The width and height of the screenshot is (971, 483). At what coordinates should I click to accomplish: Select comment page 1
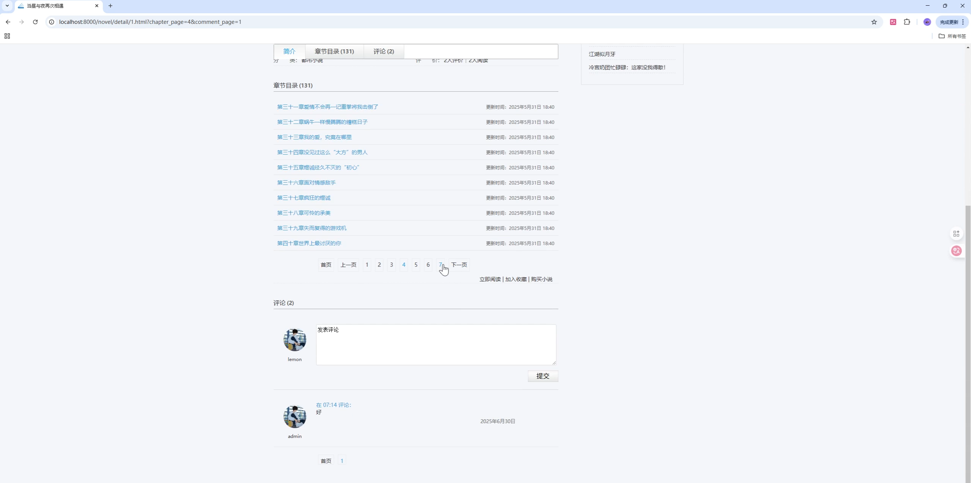click(x=342, y=461)
